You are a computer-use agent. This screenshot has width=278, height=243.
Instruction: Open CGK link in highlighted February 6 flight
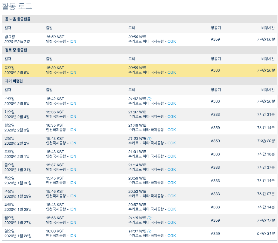click(171, 72)
